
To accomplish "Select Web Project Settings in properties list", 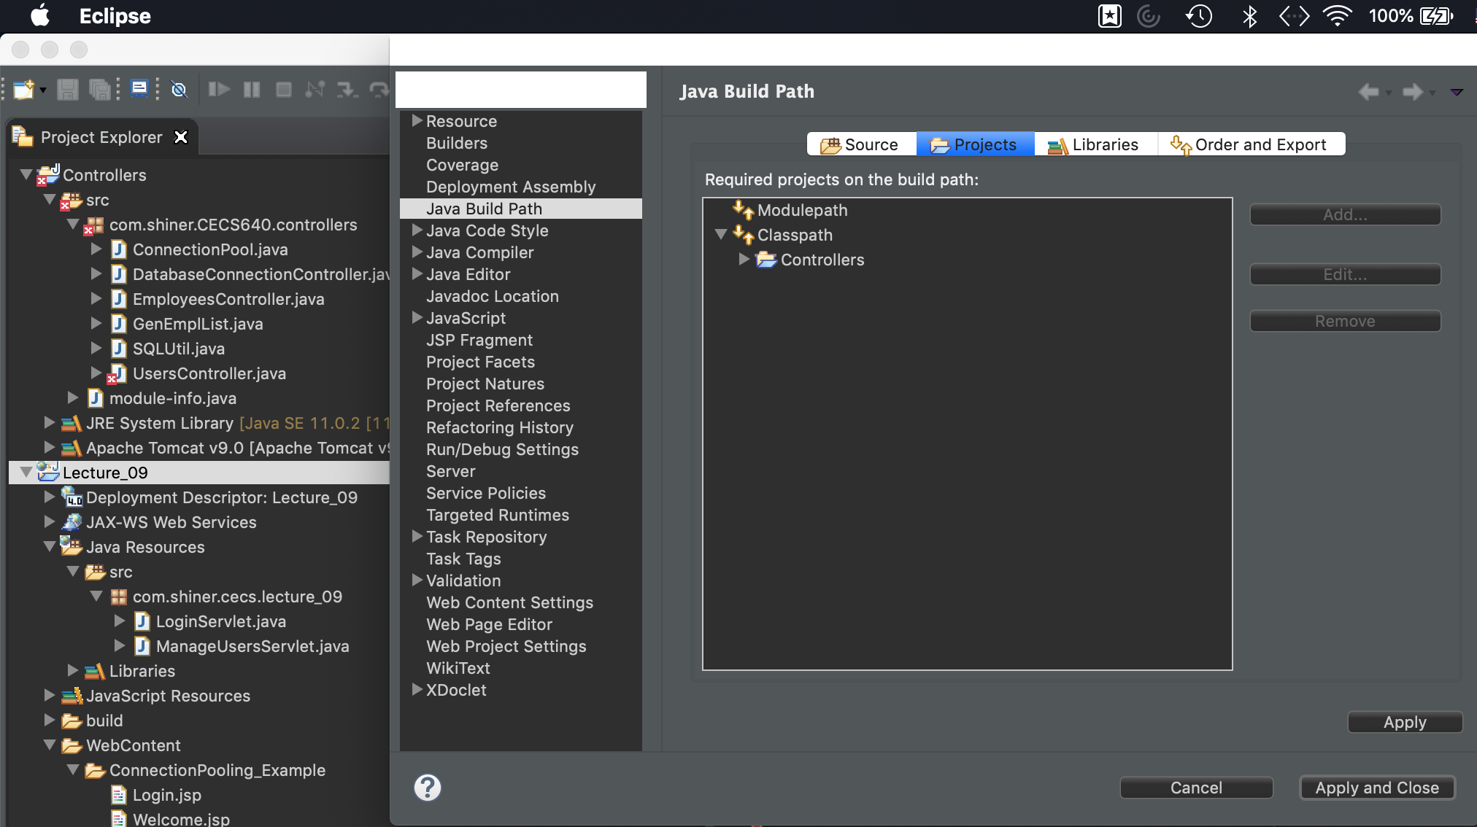I will click(x=506, y=646).
